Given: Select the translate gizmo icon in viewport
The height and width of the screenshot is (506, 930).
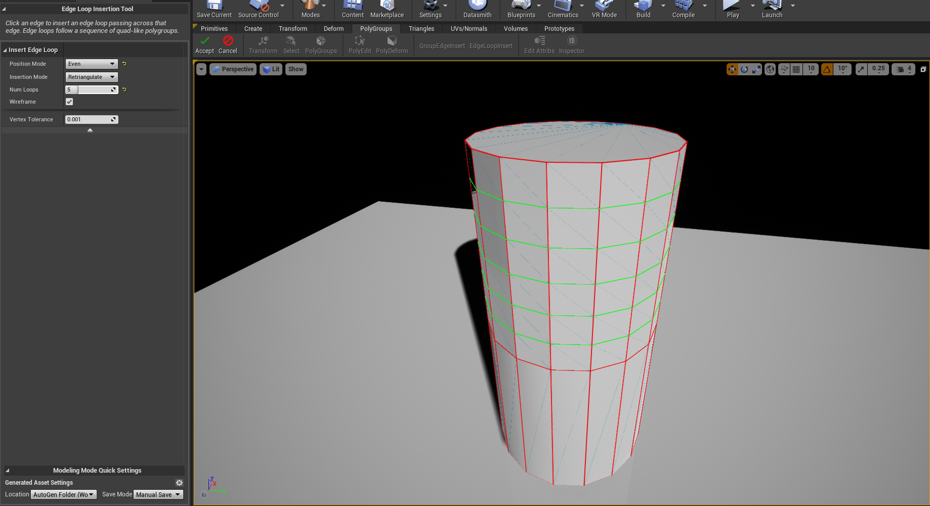Looking at the screenshot, I should tap(732, 69).
